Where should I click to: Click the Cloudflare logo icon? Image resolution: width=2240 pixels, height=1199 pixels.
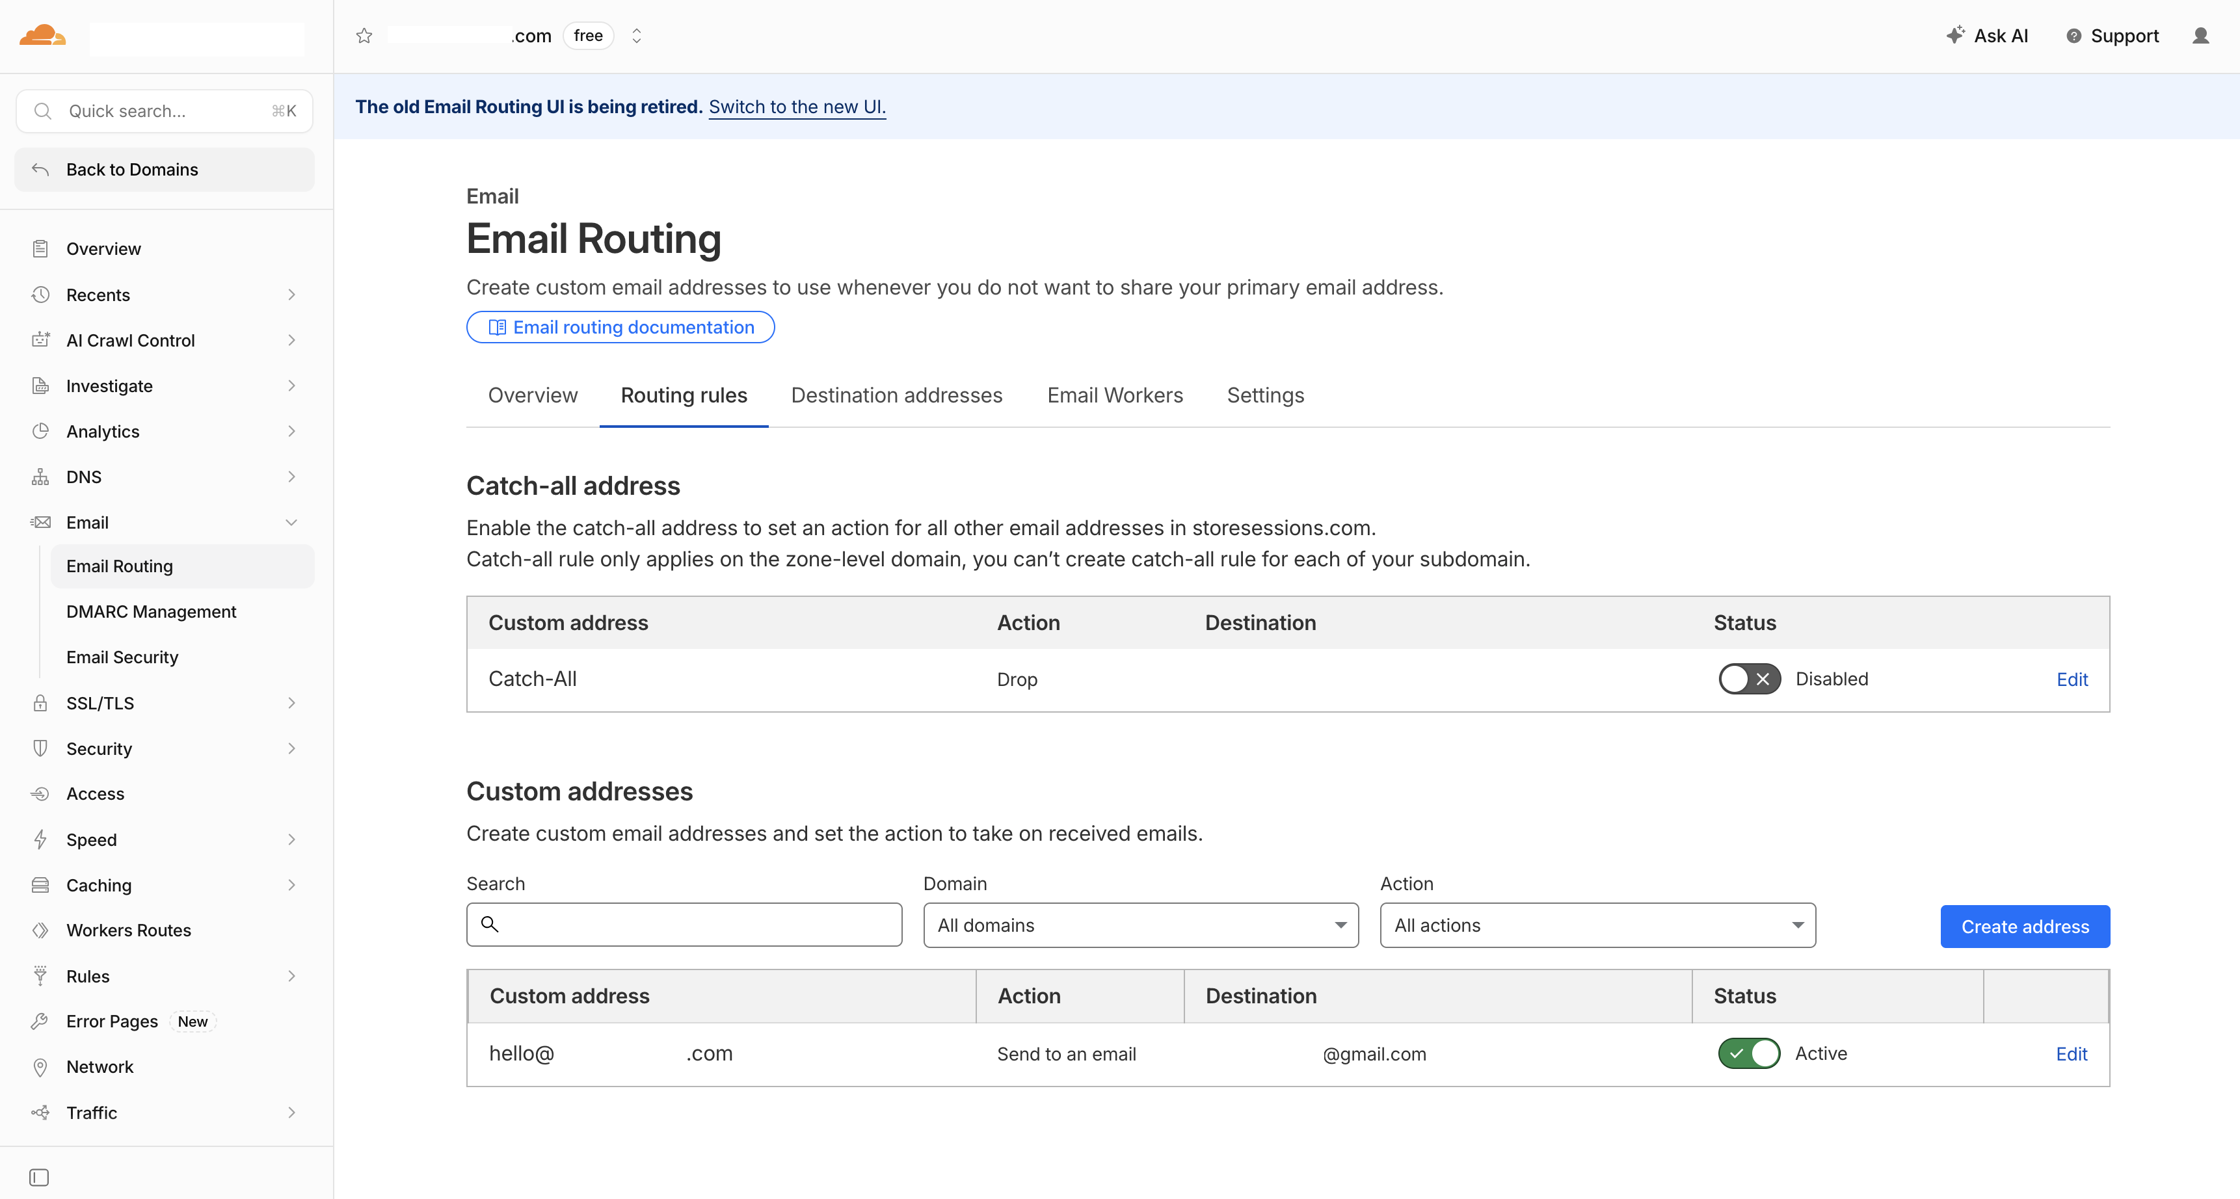pos(43,36)
